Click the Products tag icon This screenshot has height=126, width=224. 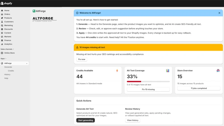2,18
